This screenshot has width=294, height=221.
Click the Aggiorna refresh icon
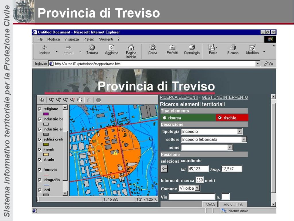[111, 47]
